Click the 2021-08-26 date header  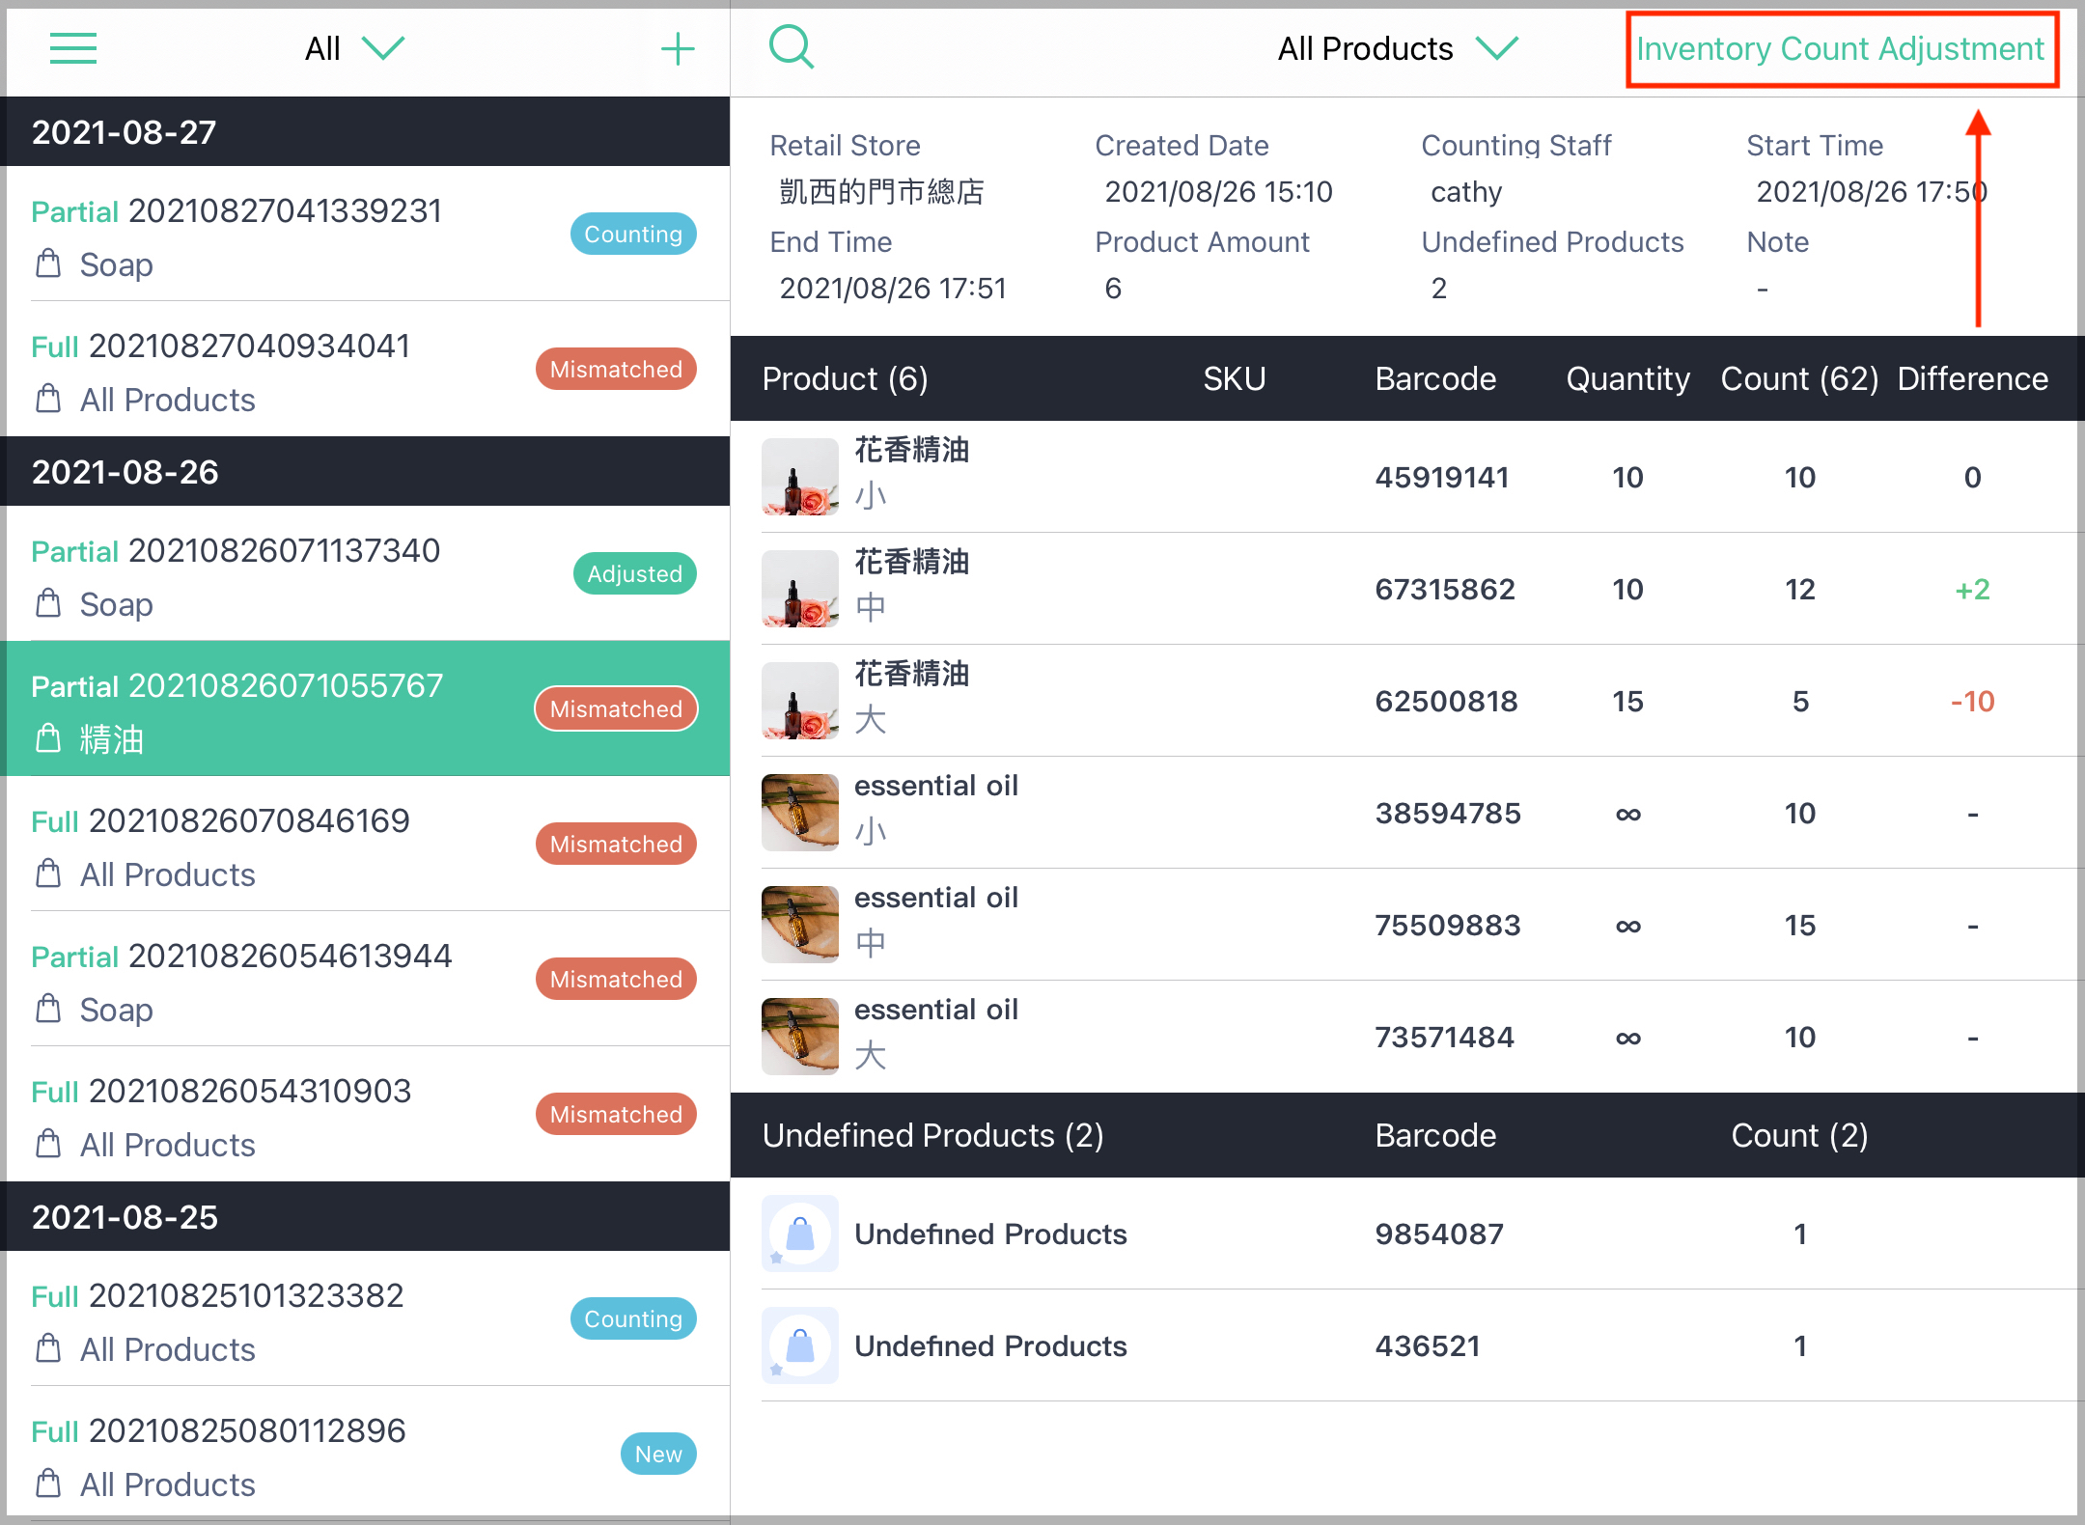coord(365,471)
